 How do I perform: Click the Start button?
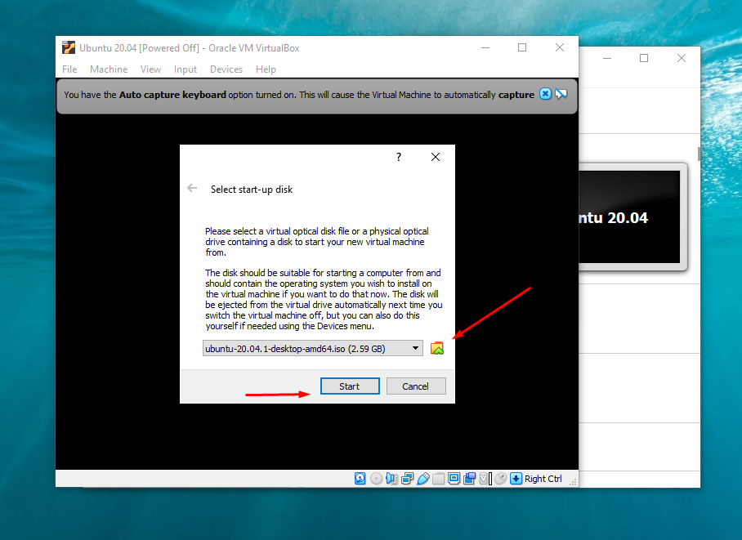pos(350,386)
